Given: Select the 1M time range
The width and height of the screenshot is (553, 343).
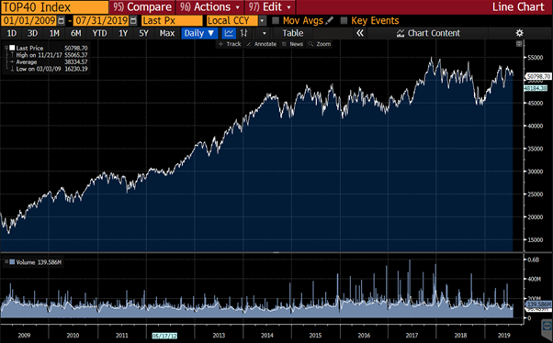Looking at the screenshot, I should click(54, 33).
